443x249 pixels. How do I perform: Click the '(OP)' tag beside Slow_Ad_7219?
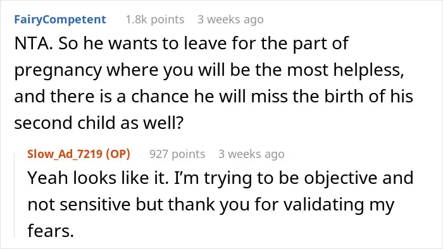click(118, 154)
